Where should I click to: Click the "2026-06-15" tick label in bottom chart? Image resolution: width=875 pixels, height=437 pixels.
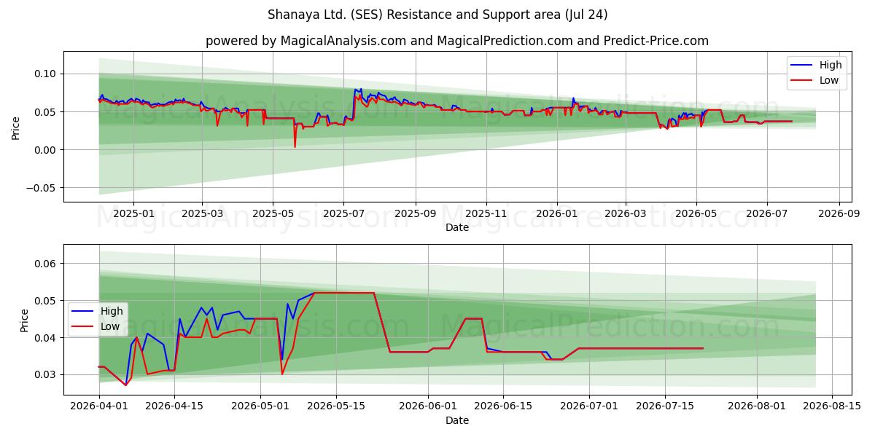point(505,405)
